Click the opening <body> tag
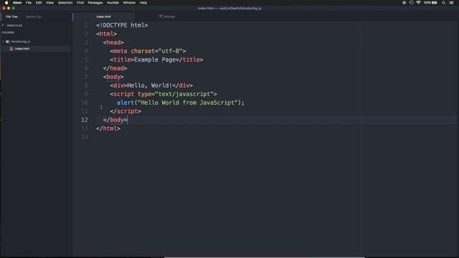The width and height of the screenshot is (459, 258). click(x=113, y=77)
